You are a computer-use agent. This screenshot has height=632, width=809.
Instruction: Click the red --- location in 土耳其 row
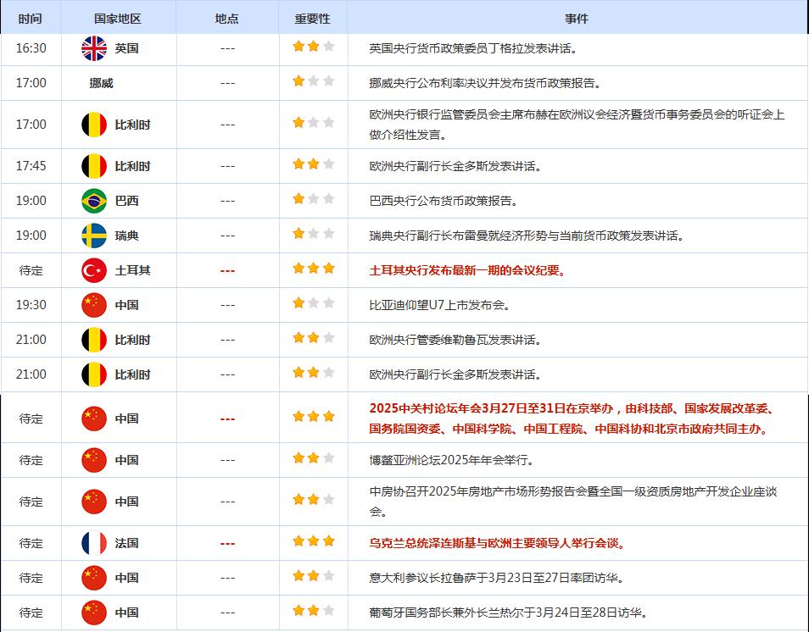point(227,271)
